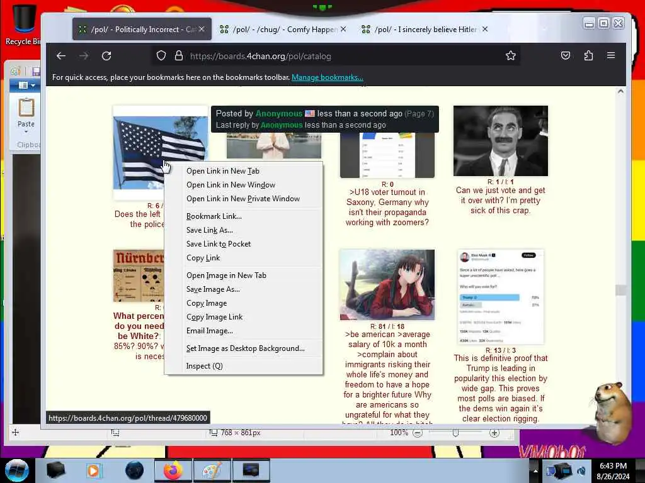Click the scrollbar up arrow
The height and width of the screenshot is (483, 645).
pos(620,91)
